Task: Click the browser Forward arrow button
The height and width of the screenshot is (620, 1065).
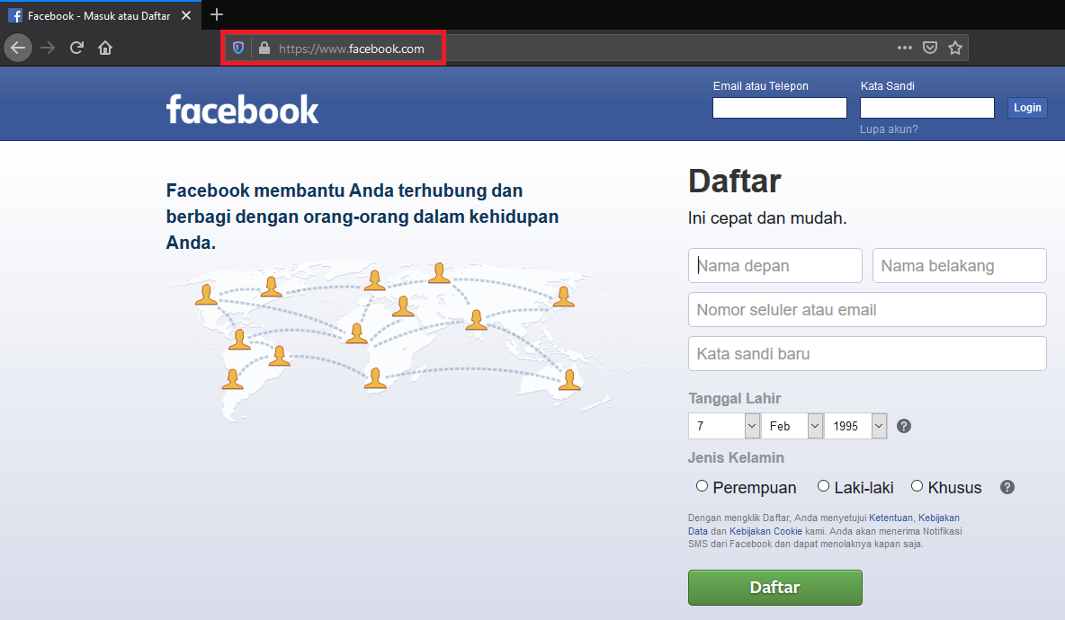Action: [48, 49]
